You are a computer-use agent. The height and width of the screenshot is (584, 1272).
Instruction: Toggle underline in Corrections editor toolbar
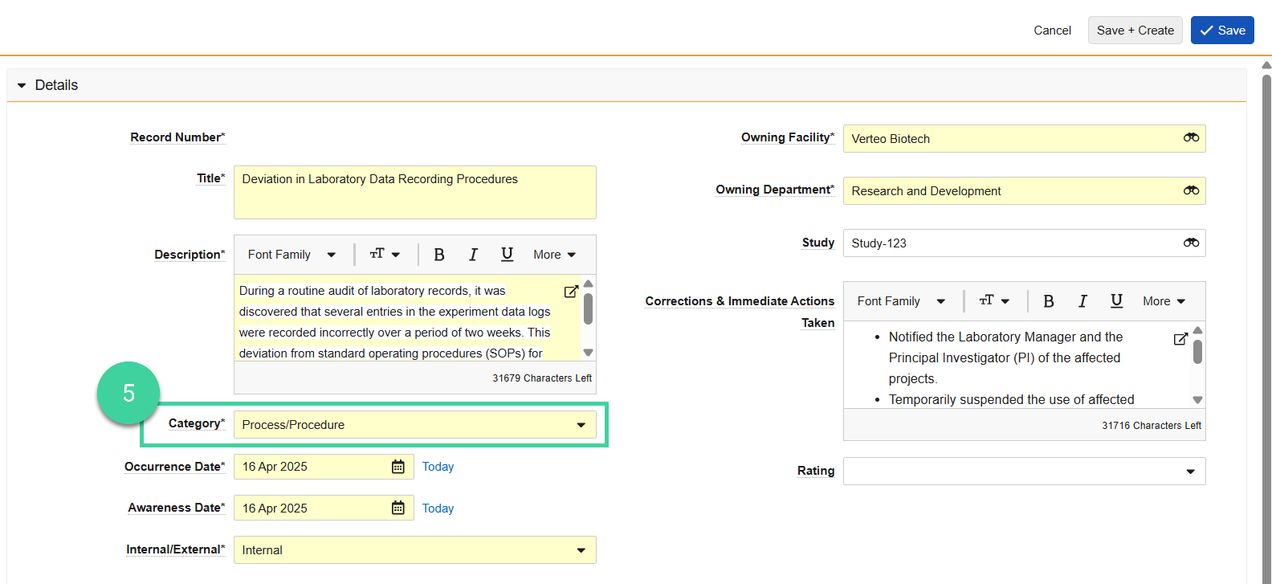click(1116, 301)
